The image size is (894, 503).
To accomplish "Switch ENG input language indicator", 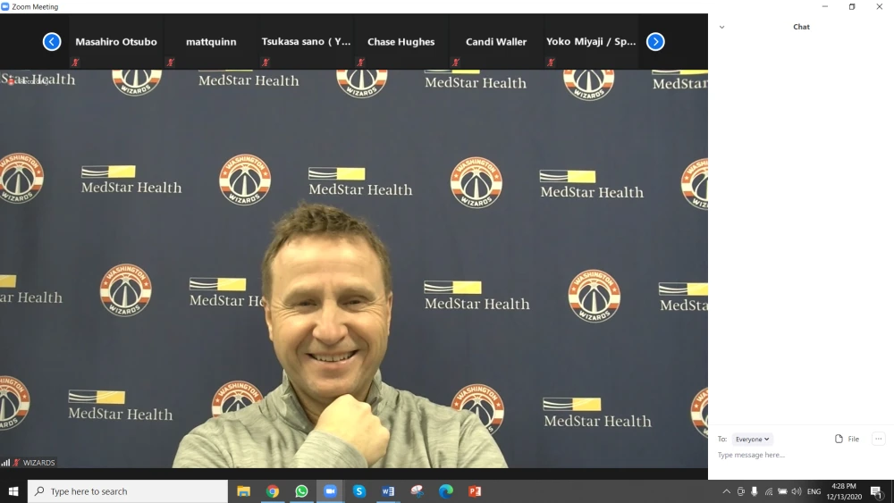I will (x=814, y=491).
